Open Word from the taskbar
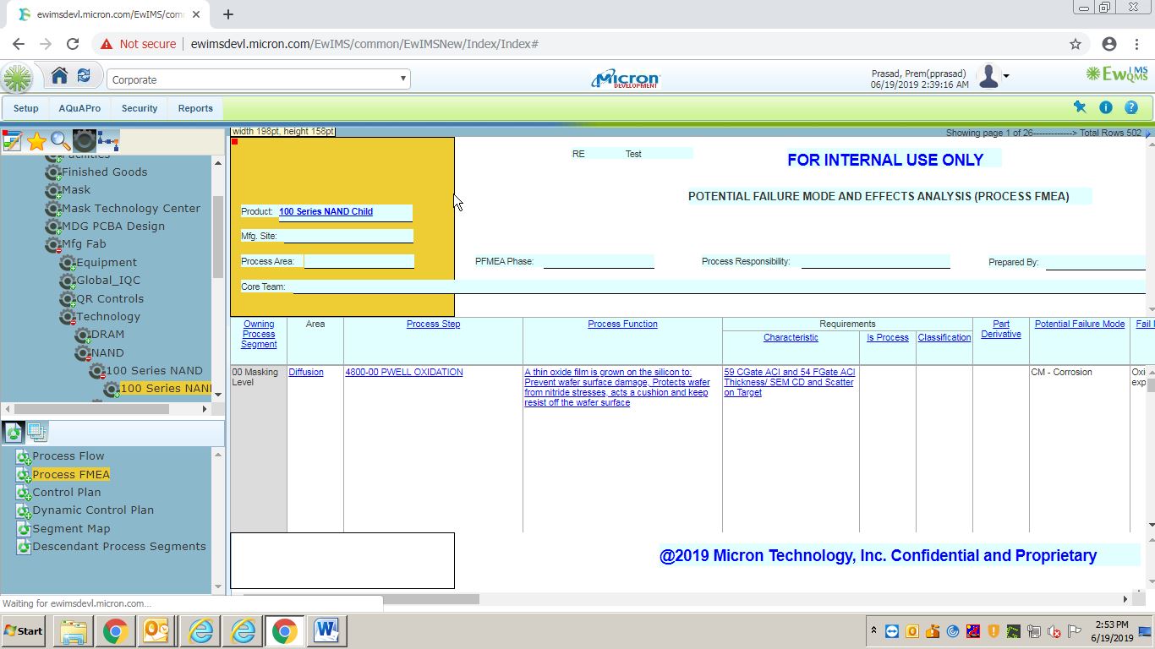The width and height of the screenshot is (1155, 649). click(x=326, y=631)
